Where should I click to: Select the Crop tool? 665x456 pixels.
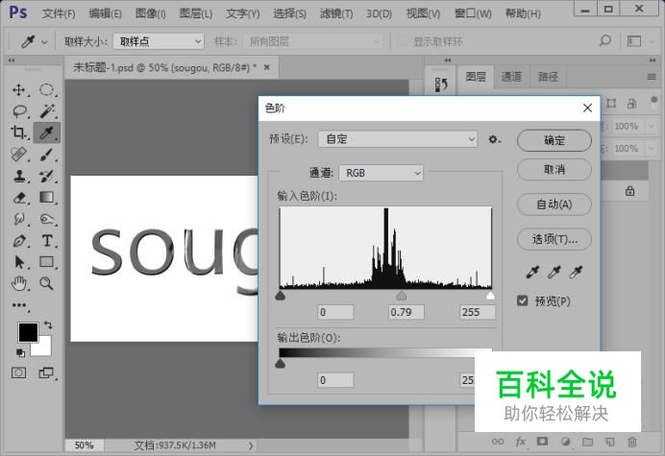pyautogui.click(x=18, y=132)
